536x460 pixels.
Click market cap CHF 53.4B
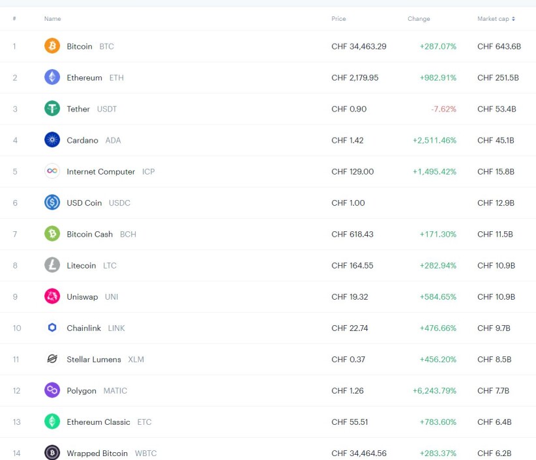click(497, 109)
